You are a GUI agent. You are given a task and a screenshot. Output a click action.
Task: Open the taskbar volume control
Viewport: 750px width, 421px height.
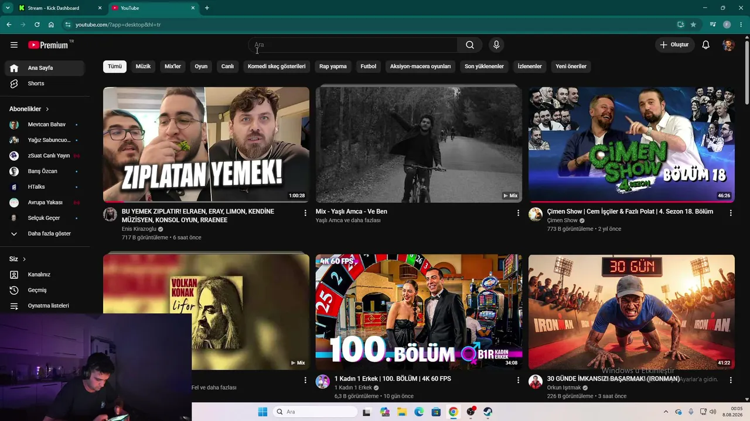click(x=713, y=412)
